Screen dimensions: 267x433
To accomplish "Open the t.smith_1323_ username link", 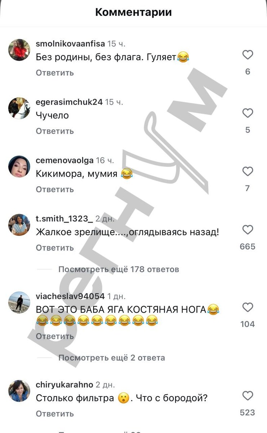I will pos(64,219).
